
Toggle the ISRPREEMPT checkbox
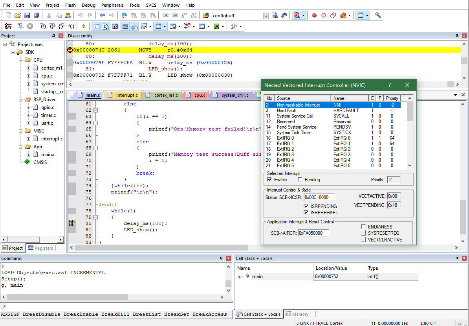[306, 213]
